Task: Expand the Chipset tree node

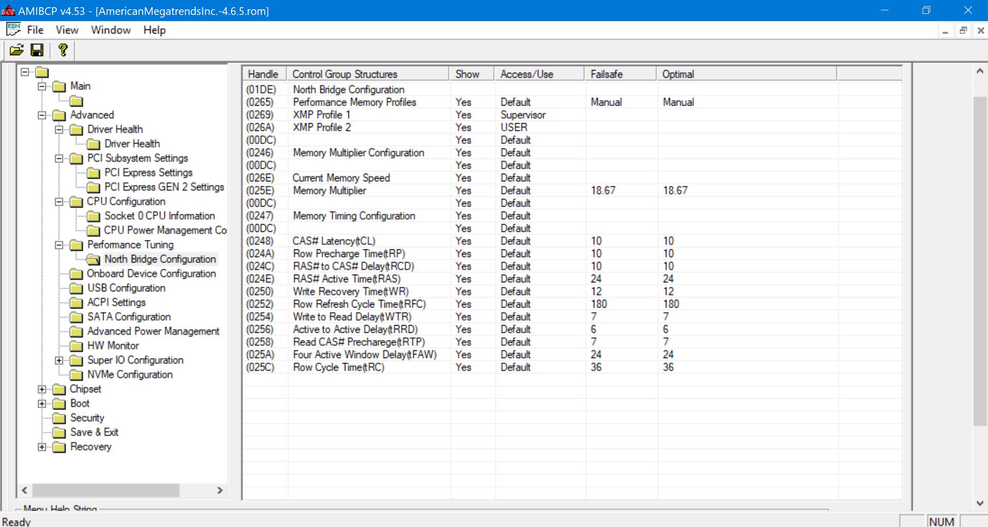Action: [42, 389]
